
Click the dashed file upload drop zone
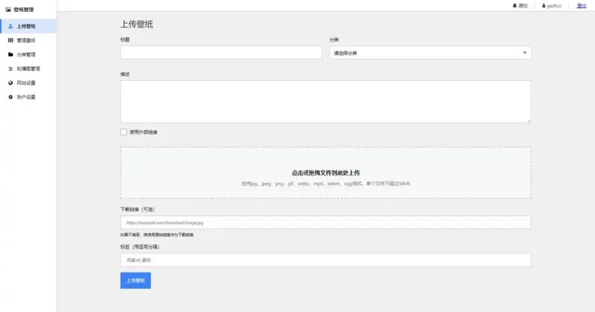coord(325,172)
